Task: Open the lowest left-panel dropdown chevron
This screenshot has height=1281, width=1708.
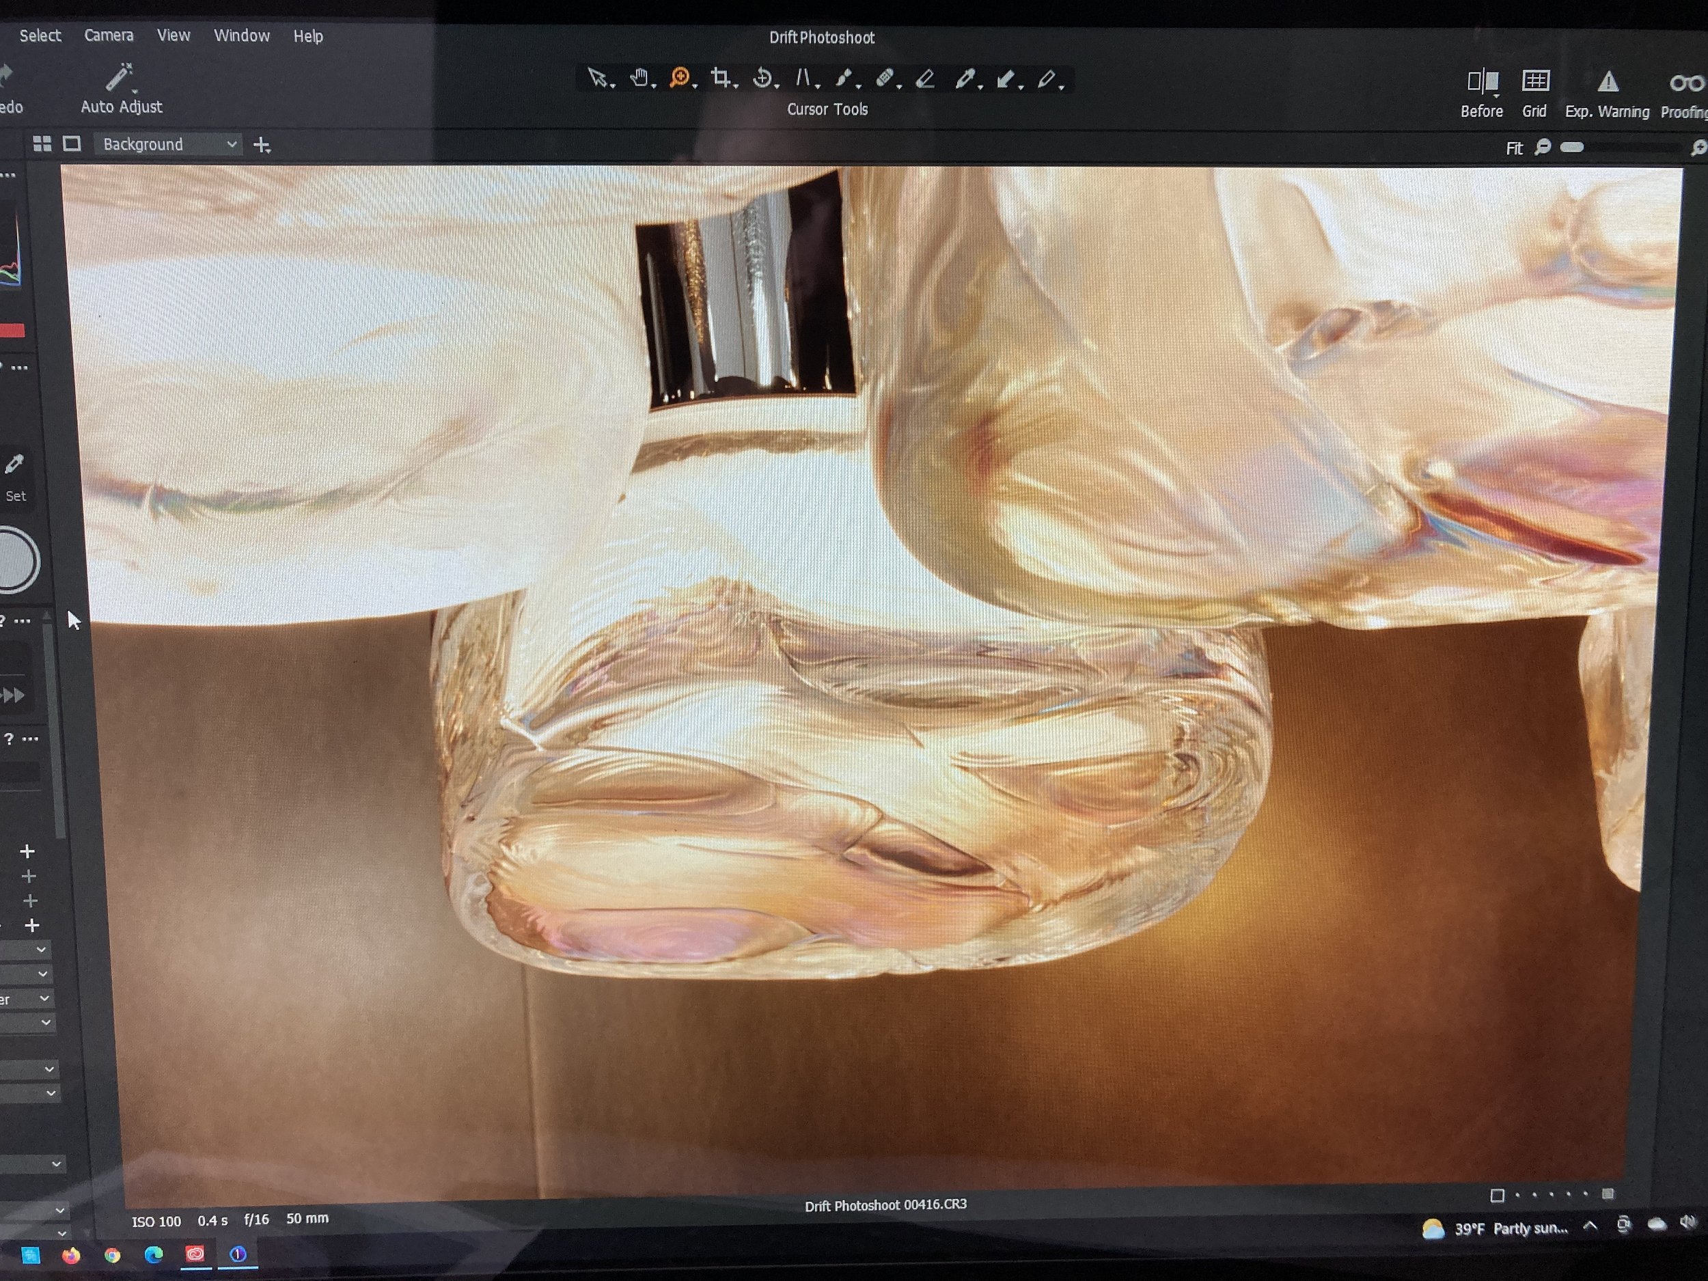Action: point(61,1233)
